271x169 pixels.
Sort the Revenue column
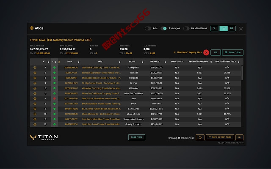point(165,62)
